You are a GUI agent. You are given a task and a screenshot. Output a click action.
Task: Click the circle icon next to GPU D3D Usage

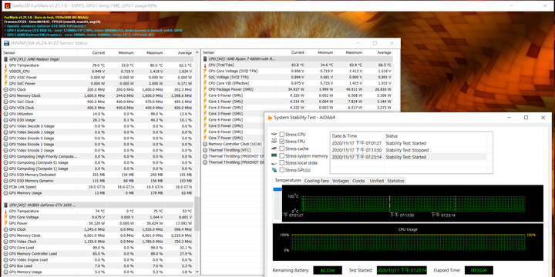[x=5, y=120]
